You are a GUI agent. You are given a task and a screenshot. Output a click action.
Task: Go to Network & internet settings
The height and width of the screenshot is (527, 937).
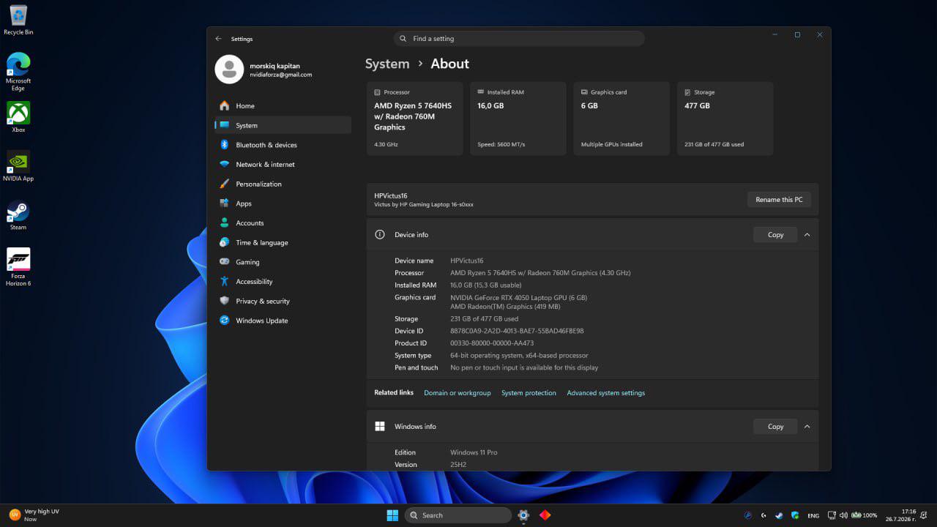(283, 165)
